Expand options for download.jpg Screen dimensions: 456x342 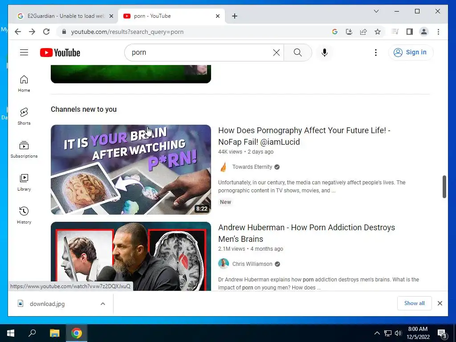point(103,304)
